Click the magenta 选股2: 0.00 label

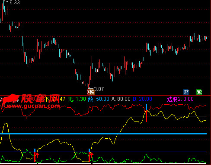coord(180,99)
